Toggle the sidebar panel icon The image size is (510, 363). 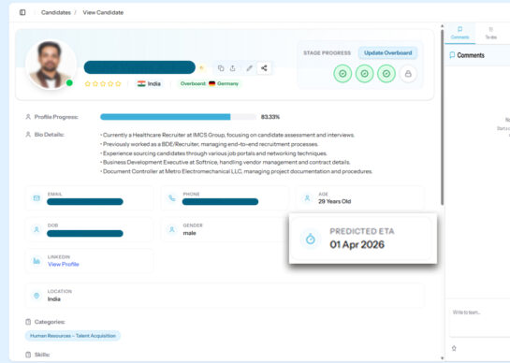click(22, 12)
